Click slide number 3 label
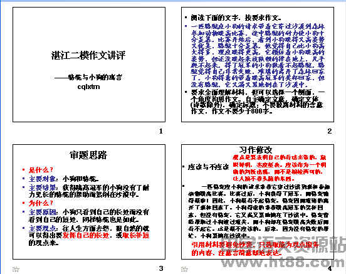346x274 pixels. tap(161, 268)
